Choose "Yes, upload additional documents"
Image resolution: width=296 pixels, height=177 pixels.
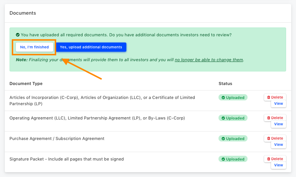click(91, 47)
